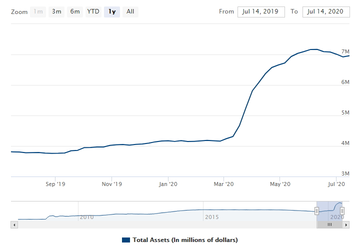Click the From date field
359x249 pixels.
[261, 11]
